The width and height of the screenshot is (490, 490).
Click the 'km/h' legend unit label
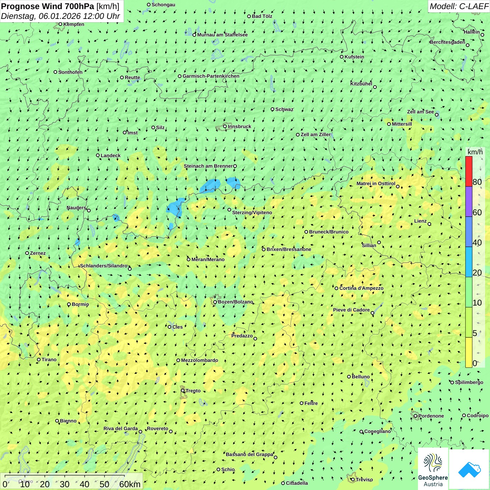point(475,152)
